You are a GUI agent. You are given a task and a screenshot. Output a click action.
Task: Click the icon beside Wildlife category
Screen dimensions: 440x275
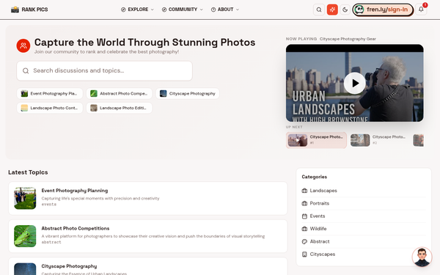tap(304, 229)
